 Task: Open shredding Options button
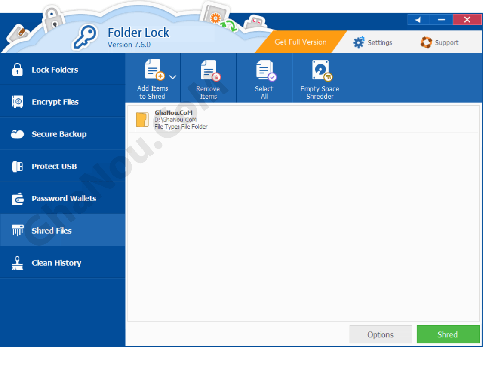tap(381, 334)
